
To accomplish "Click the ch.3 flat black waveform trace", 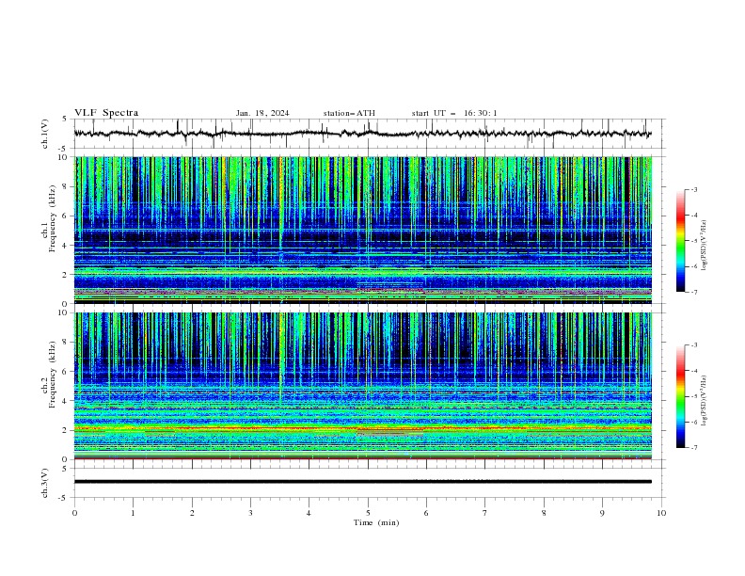I will tap(362, 482).
